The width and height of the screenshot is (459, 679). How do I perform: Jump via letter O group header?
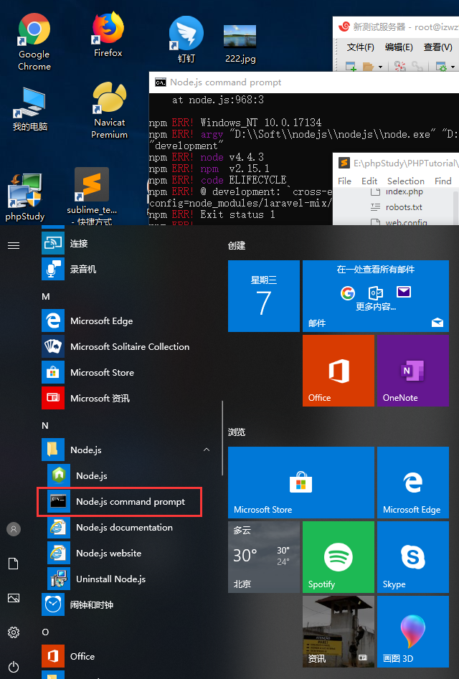pos(45,632)
